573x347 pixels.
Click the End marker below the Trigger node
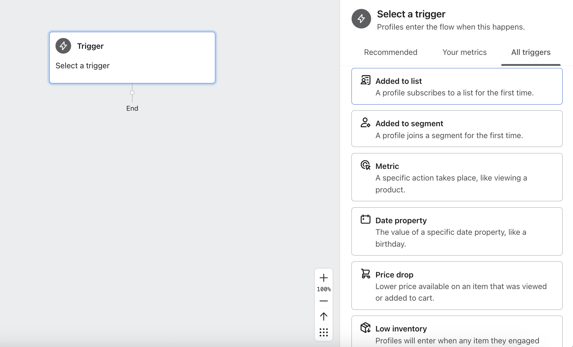coord(132,108)
